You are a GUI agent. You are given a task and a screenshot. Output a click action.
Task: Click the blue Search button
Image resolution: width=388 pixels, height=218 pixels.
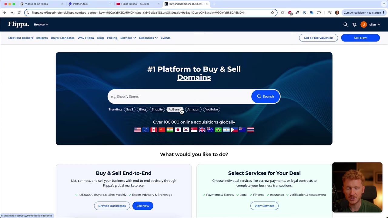266,97
